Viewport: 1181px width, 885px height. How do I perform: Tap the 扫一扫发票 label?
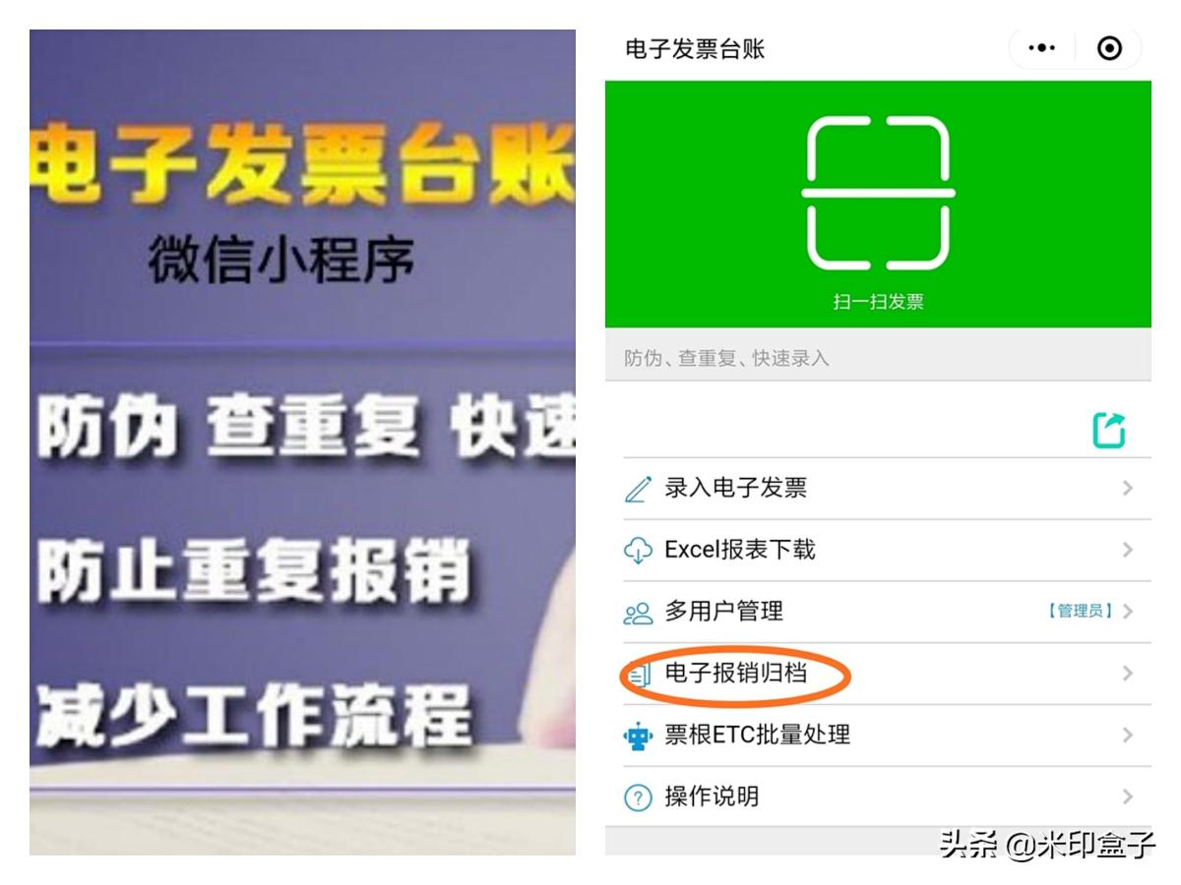878,302
